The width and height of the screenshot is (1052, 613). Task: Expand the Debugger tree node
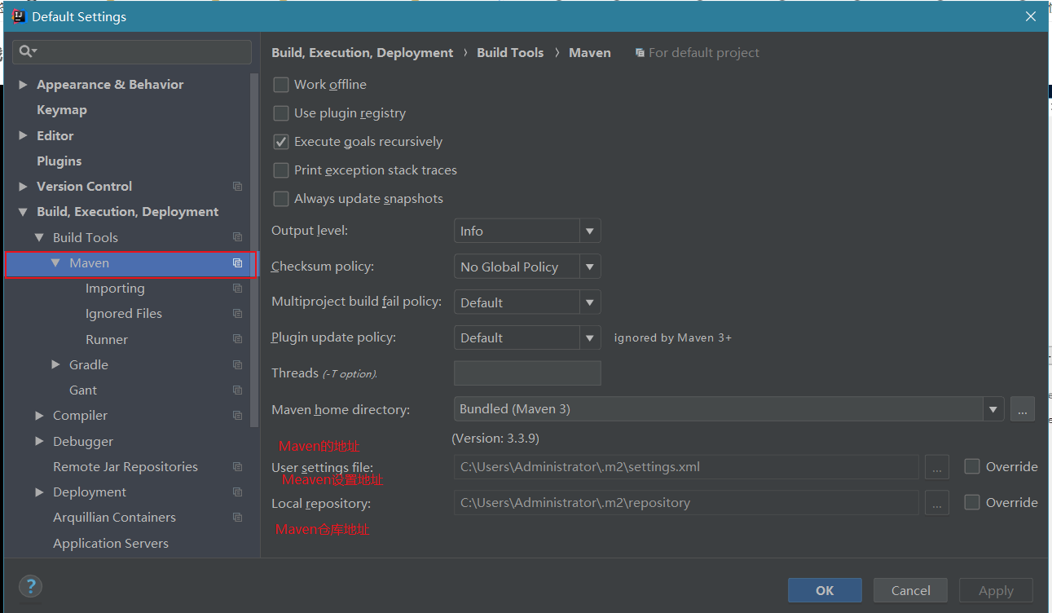click(x=39, y=442)
